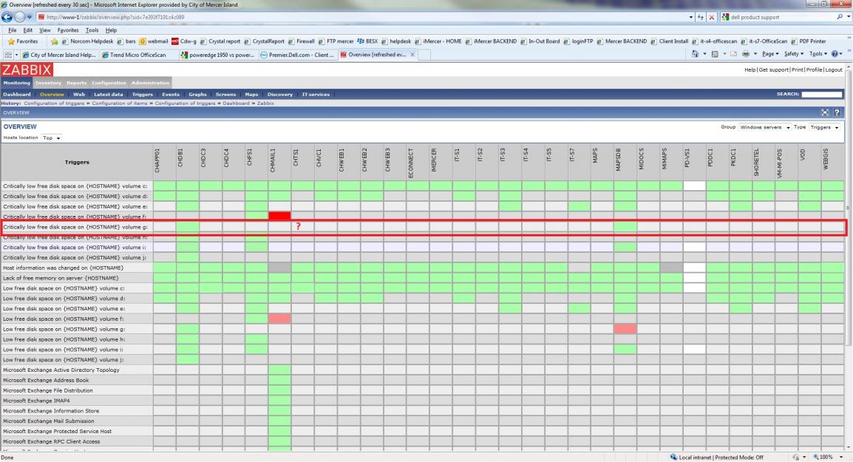Open the Type dropdown showing Triggers
Image resolution: width=853 pixels, height=462 pixels.
tap(825, 127)
